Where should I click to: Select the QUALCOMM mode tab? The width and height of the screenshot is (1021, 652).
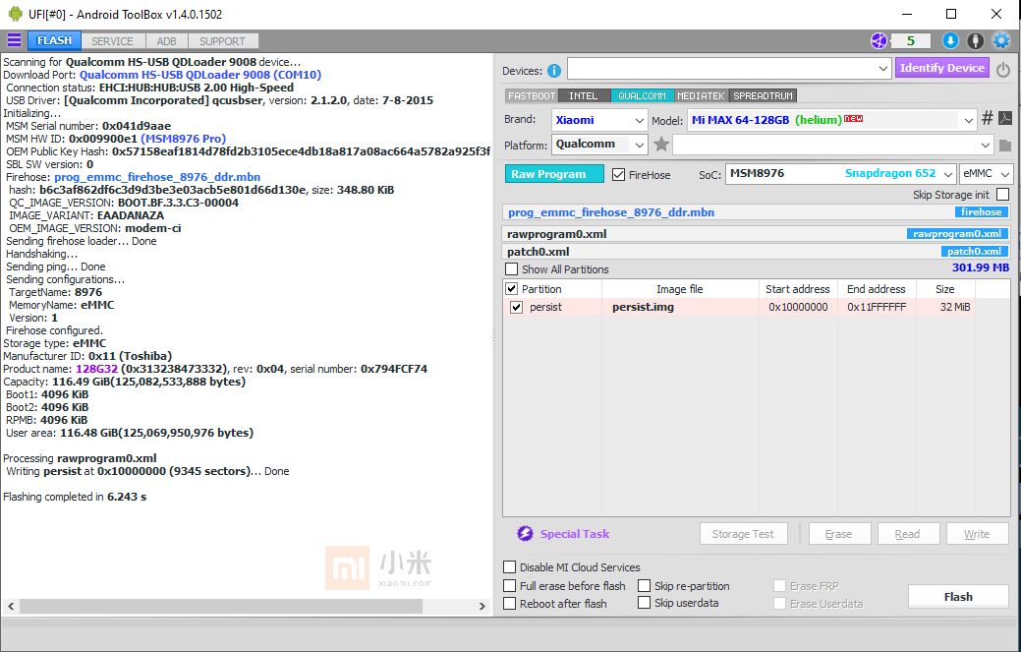(642, 95)
